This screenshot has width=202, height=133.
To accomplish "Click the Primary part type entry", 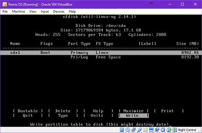I will coord(79,53).
